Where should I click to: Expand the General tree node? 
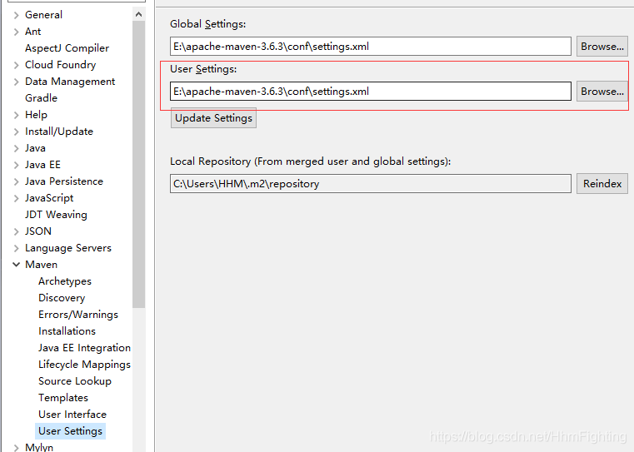[16, 15]
